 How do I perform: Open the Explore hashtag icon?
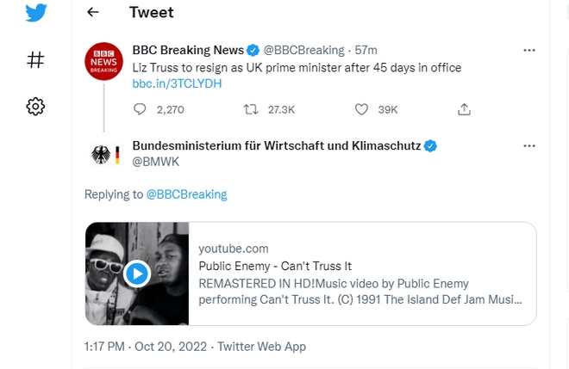(x=35, y=60)
